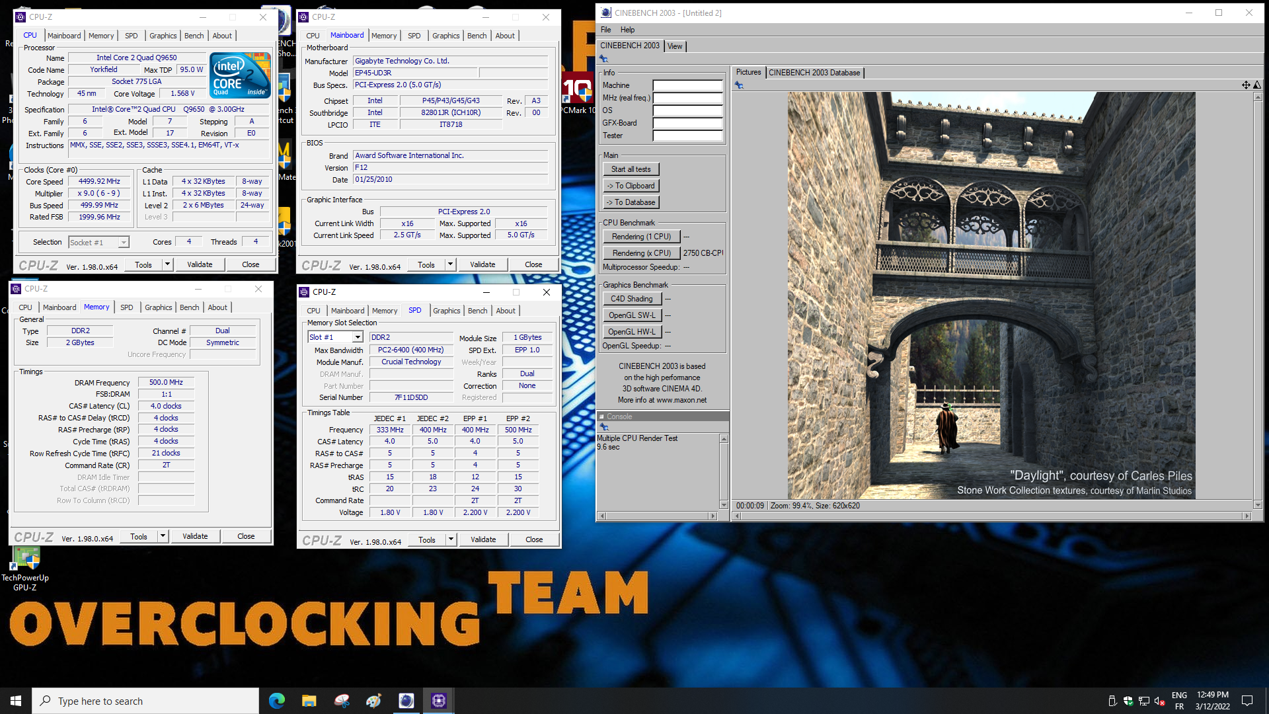Click the GFX-Board input field
Screen dimensions: 1269x714
pos(687,123)
